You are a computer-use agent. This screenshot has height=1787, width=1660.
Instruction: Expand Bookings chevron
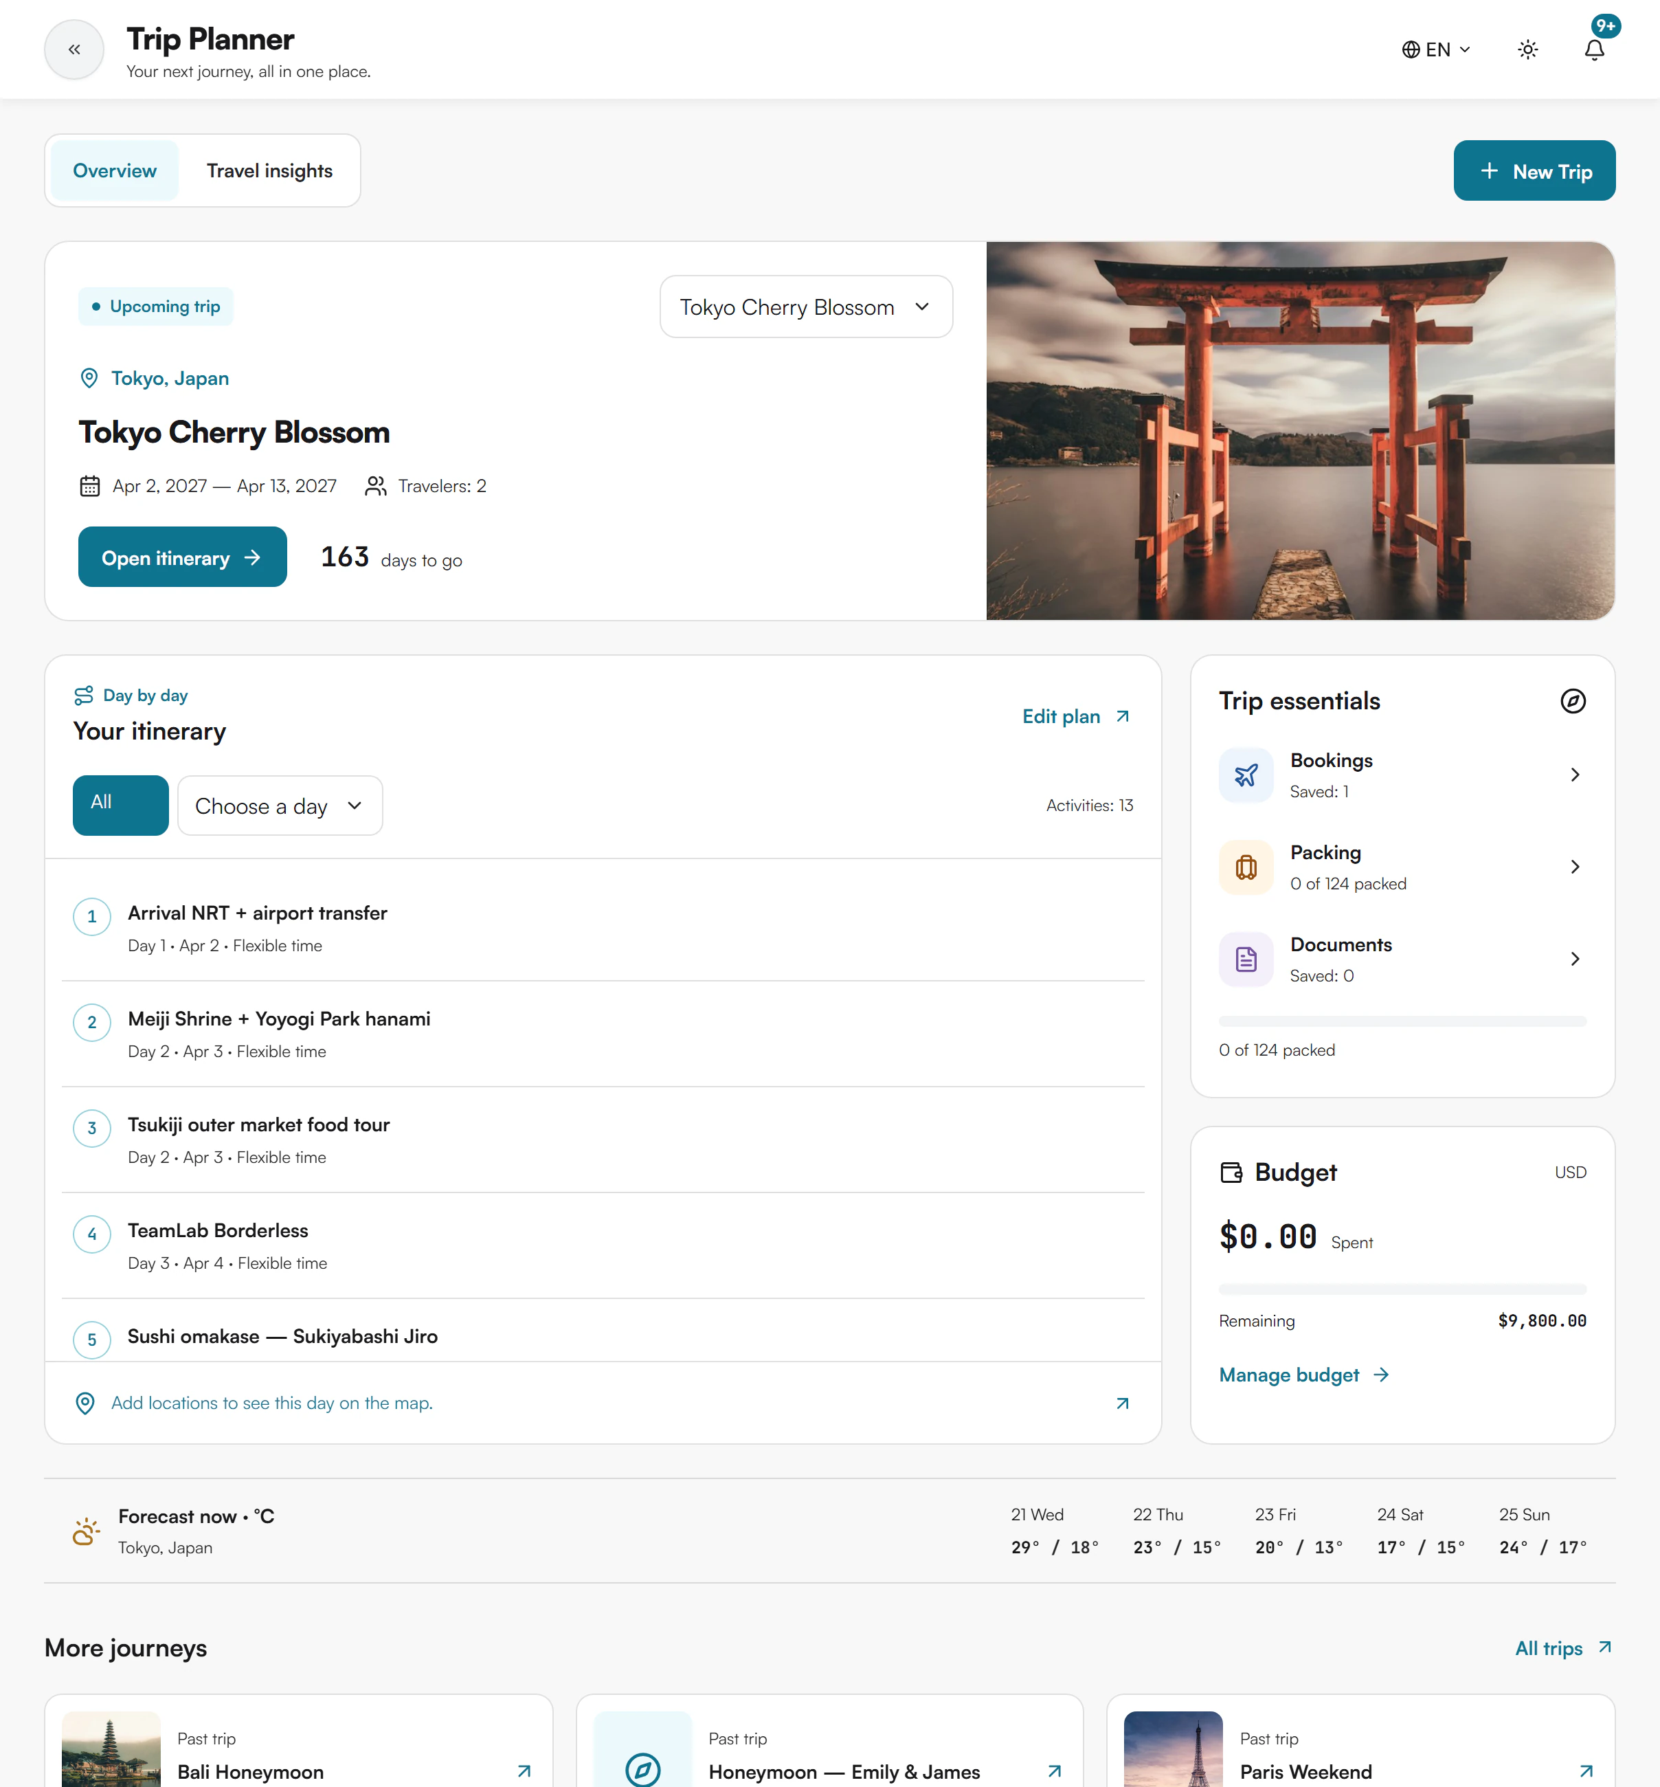(x=1575, y=775)
